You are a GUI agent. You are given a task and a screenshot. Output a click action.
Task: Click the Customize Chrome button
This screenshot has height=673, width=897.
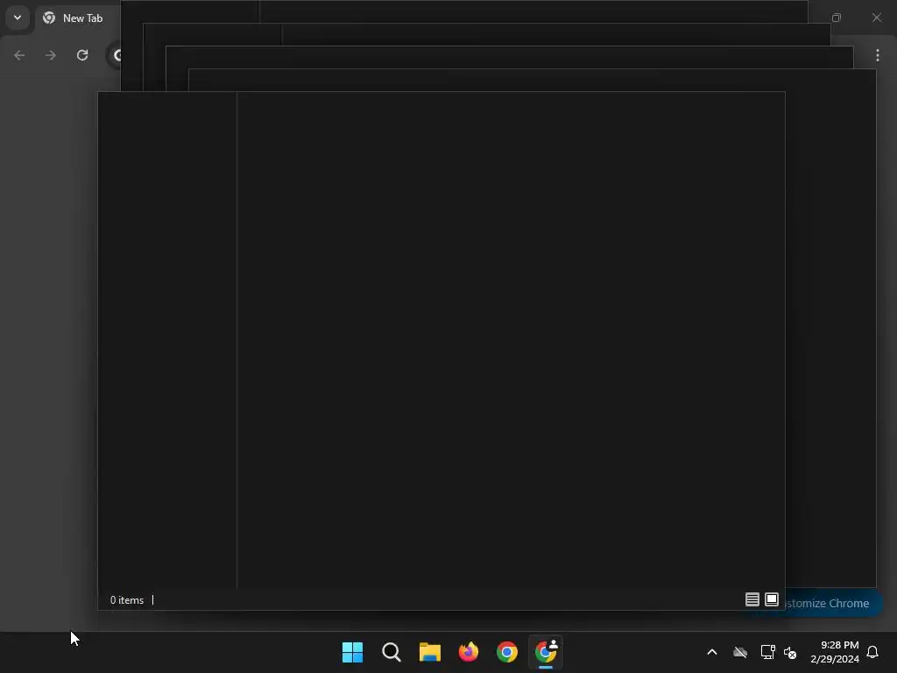click(x=833, y=603)
